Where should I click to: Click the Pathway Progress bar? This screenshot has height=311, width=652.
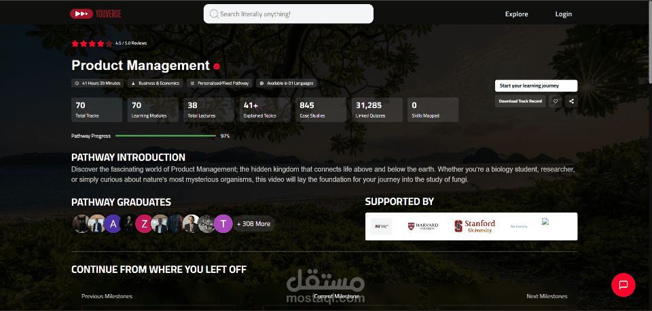click(166, 136)
